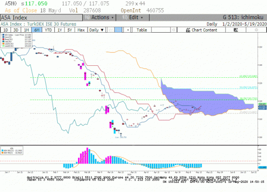267x192 pixels.
Task: Expand the chart type dropdown arrow
Action: pos(127,30)
